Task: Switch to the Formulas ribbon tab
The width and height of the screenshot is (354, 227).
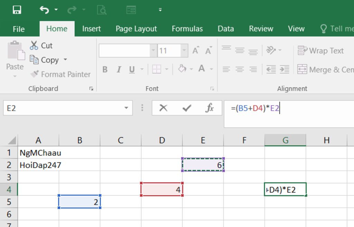Action: pyautogui.click(x=187, y=29)
